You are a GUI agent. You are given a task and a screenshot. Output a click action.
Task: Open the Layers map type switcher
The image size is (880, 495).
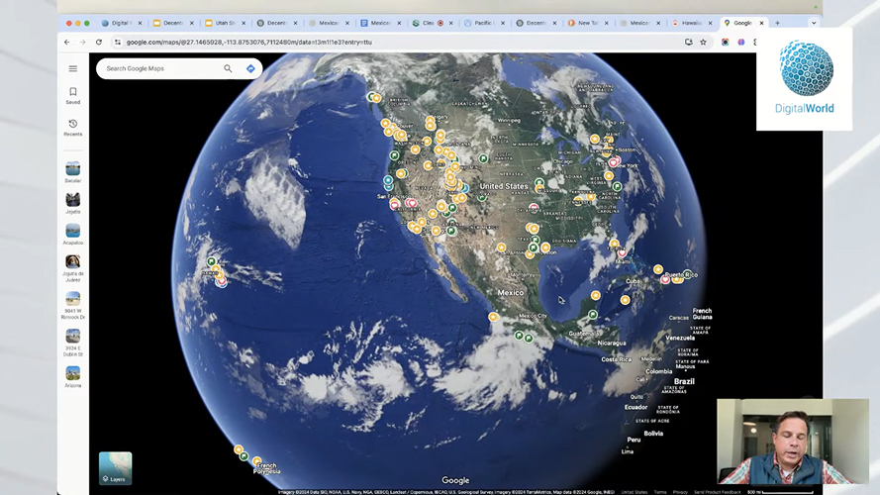[115, 467]
